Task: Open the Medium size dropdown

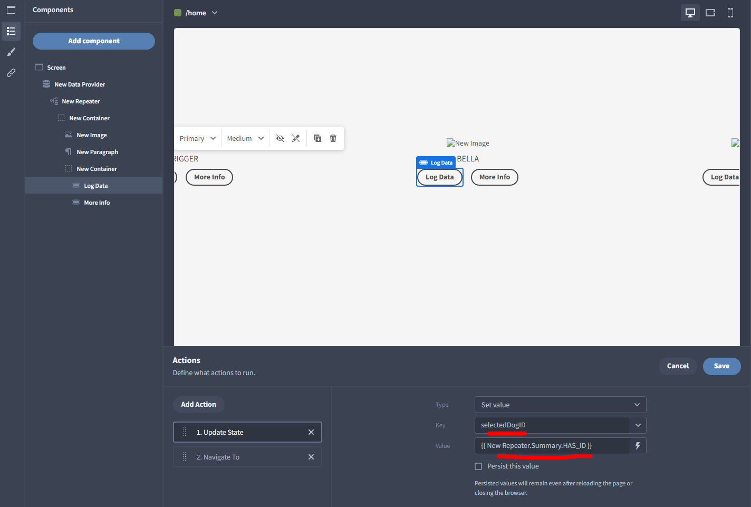Action: pyautogui.click(x=244, y=138)
